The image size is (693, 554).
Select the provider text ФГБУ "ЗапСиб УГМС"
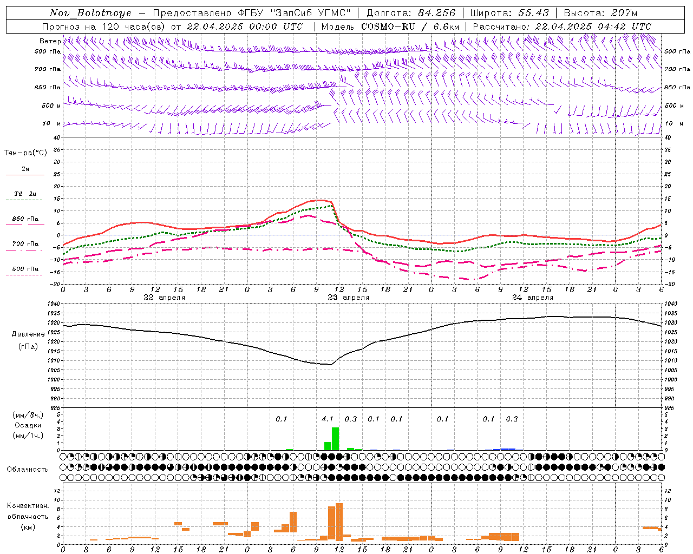[x=294, y=12]
